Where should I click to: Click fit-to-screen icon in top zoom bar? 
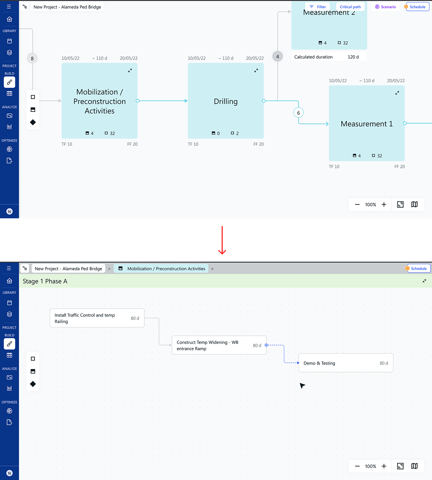coord(400,205)
